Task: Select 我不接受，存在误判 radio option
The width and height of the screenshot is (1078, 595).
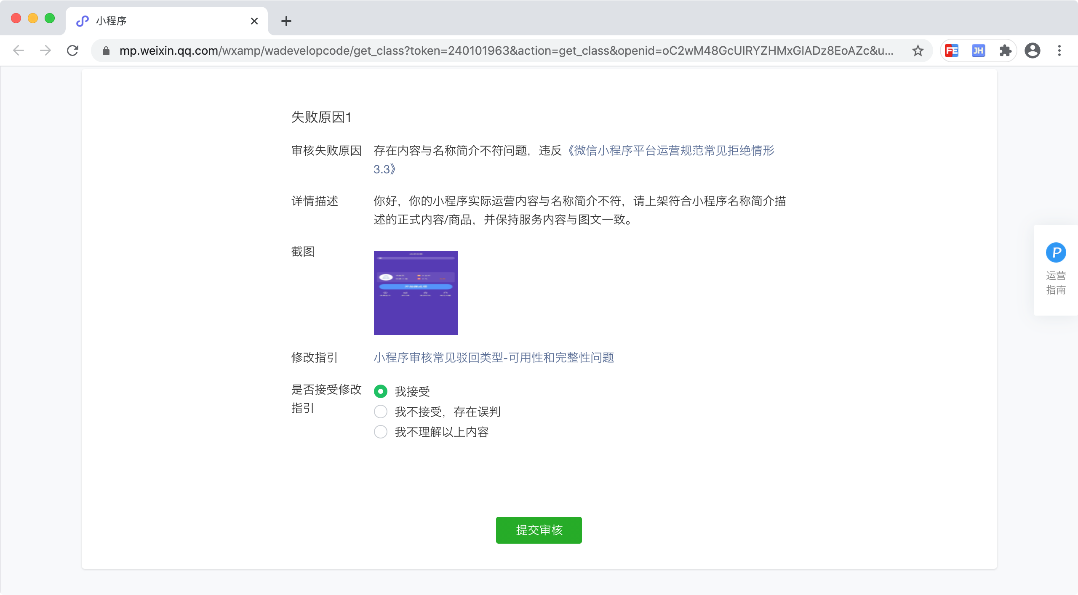Action: pyautogui.click(x=381, y=412)
